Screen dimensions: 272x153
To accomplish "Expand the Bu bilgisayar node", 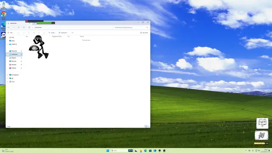I will click(x=8, y=75).
